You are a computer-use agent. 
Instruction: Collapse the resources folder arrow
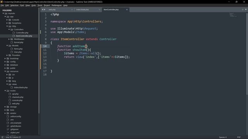pos(5,71)
